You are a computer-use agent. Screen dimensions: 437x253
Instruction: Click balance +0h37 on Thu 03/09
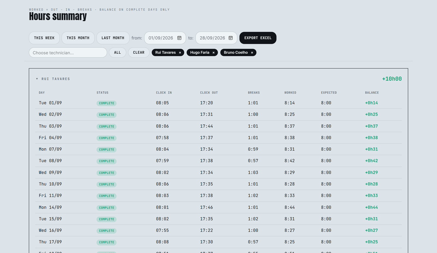(x=371, y=126)
